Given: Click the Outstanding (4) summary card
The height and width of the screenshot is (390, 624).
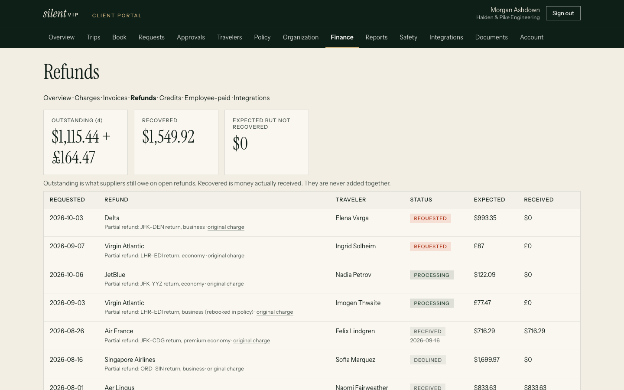Looking at the screenshot, I should [x=85, y=142].
